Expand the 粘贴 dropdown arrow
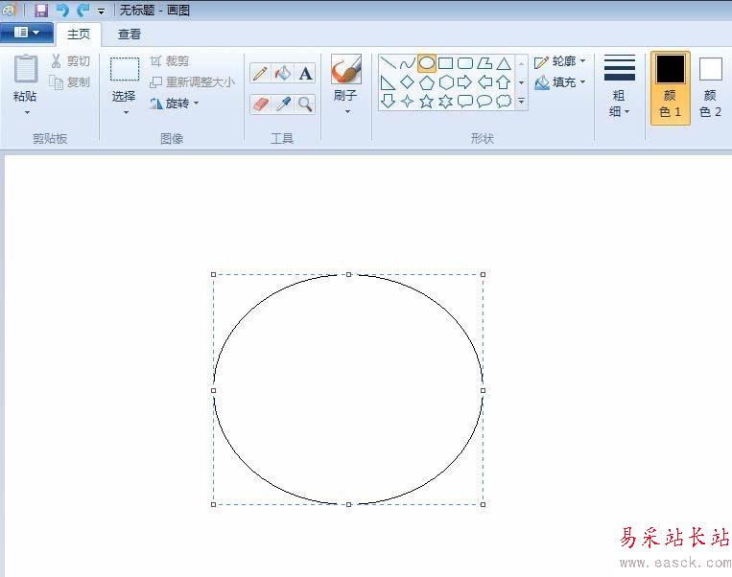 click(27, 112)
